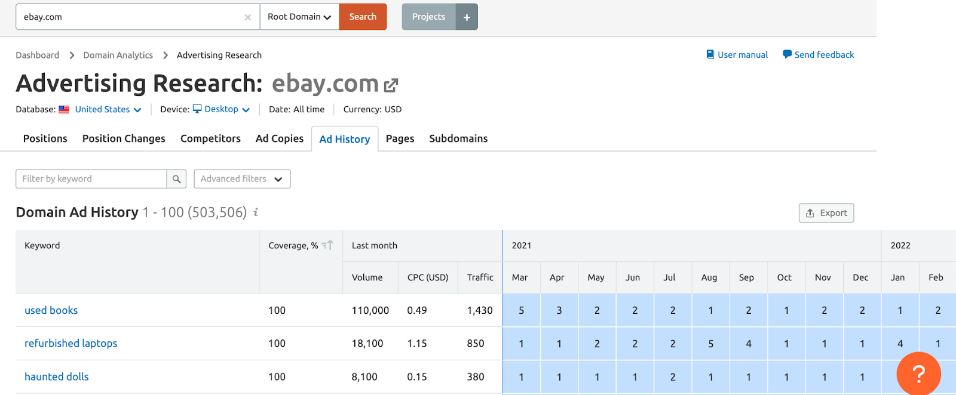Click the info icon next to Domain Ad History

(x=256, y=212)
